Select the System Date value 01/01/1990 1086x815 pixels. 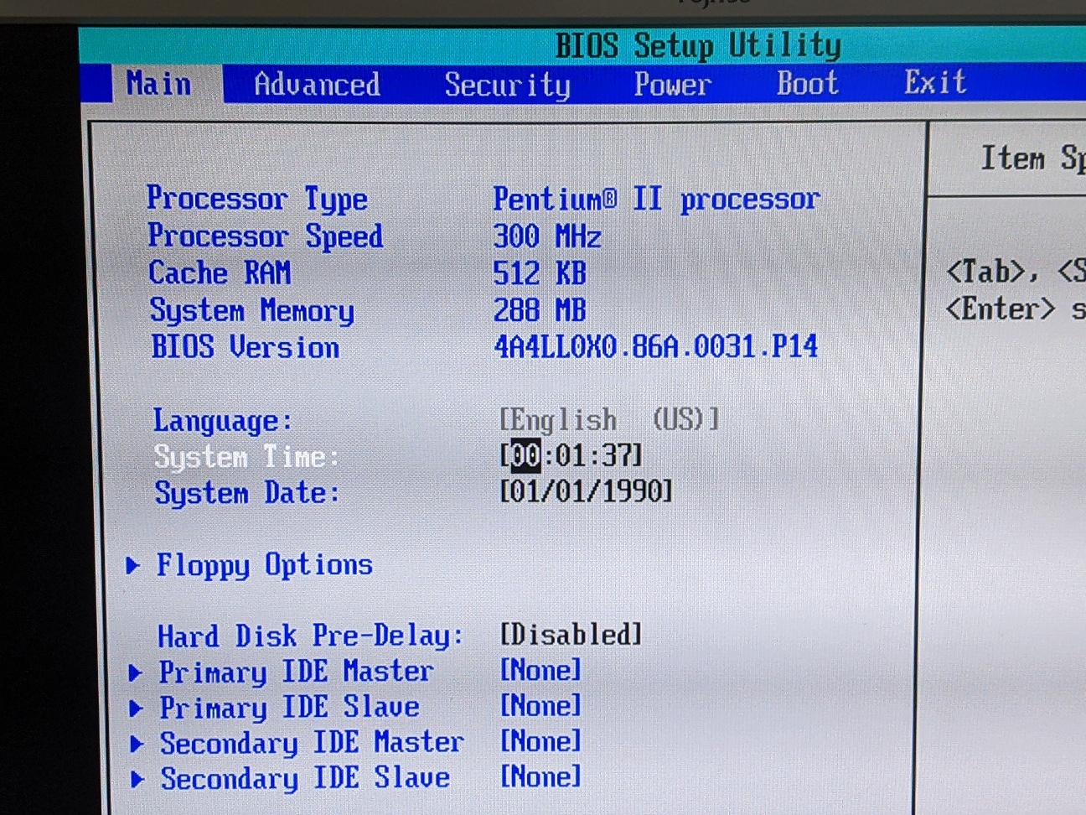(x=586, y=491)
